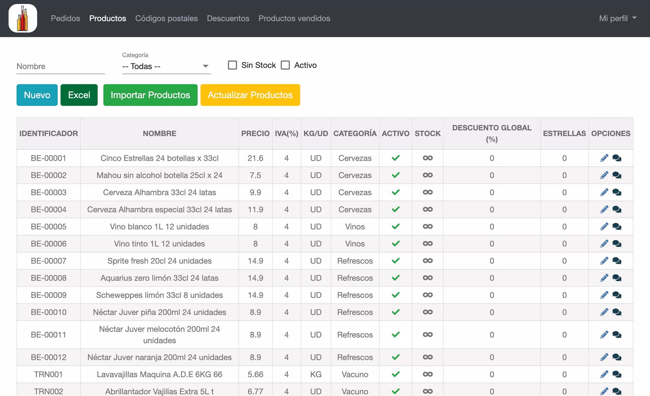Edit product BE-00009 with pencil icon
The image size is (650, 396).
[604, 295]
